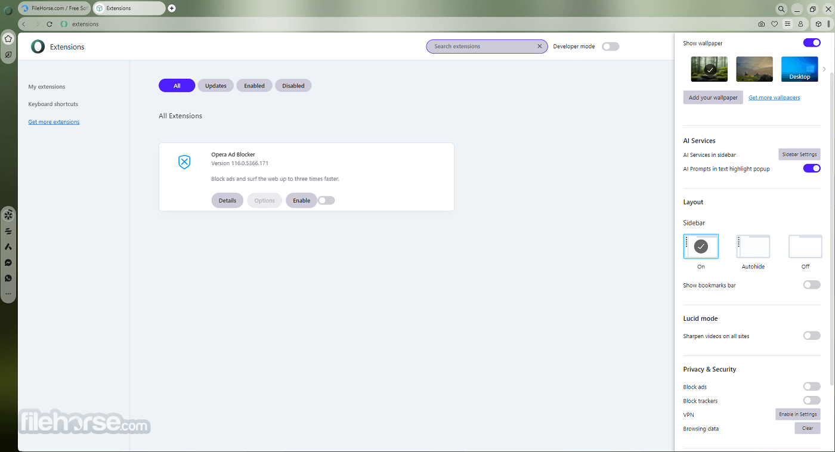
Task: Open the Aria AI icon in sidebar
Action: (x=8, y=246)
